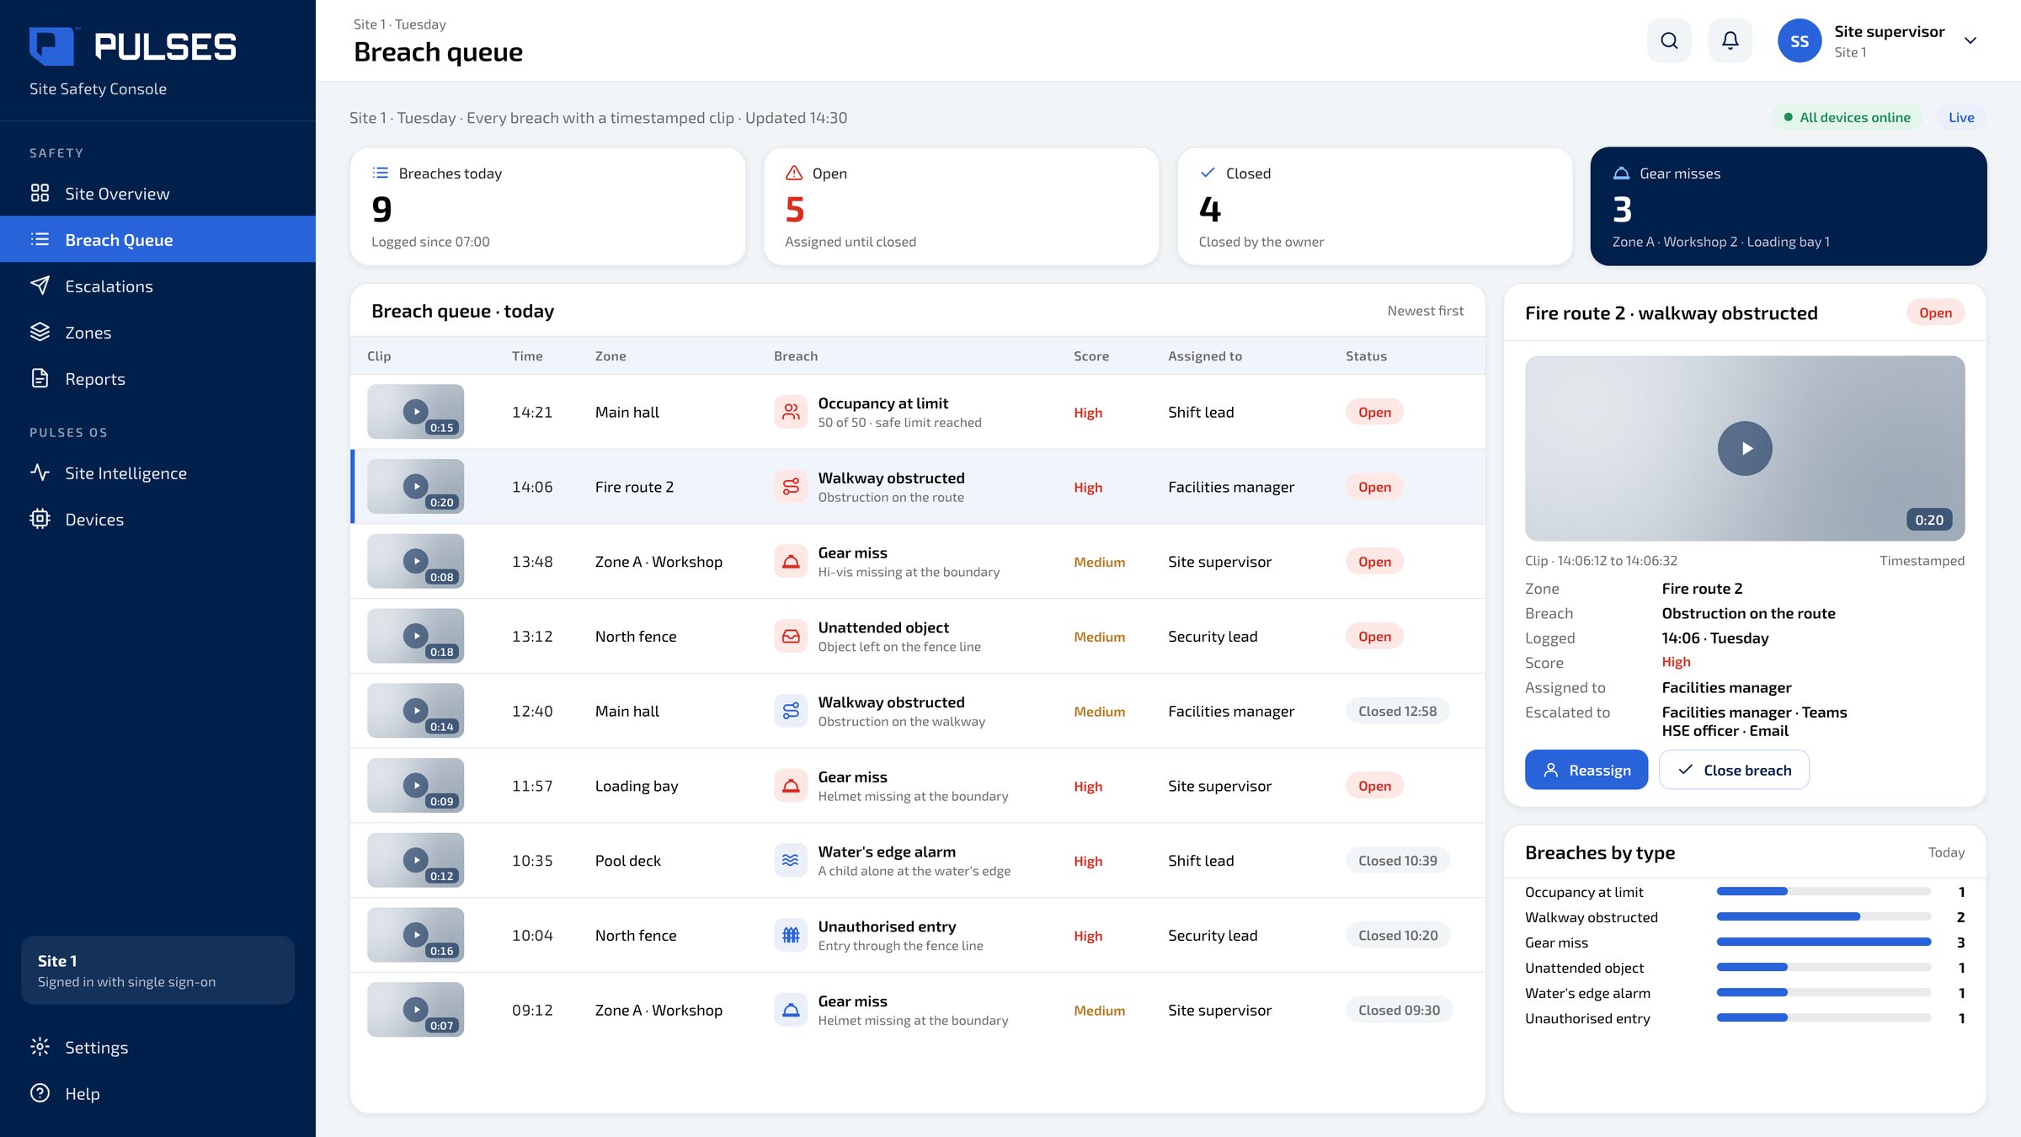Image resolution: width=2021 pixels, height=1137 pixels.
Task: Click the Gear miss bar in Breaches by type
Action: click(x=1824, y=942)
